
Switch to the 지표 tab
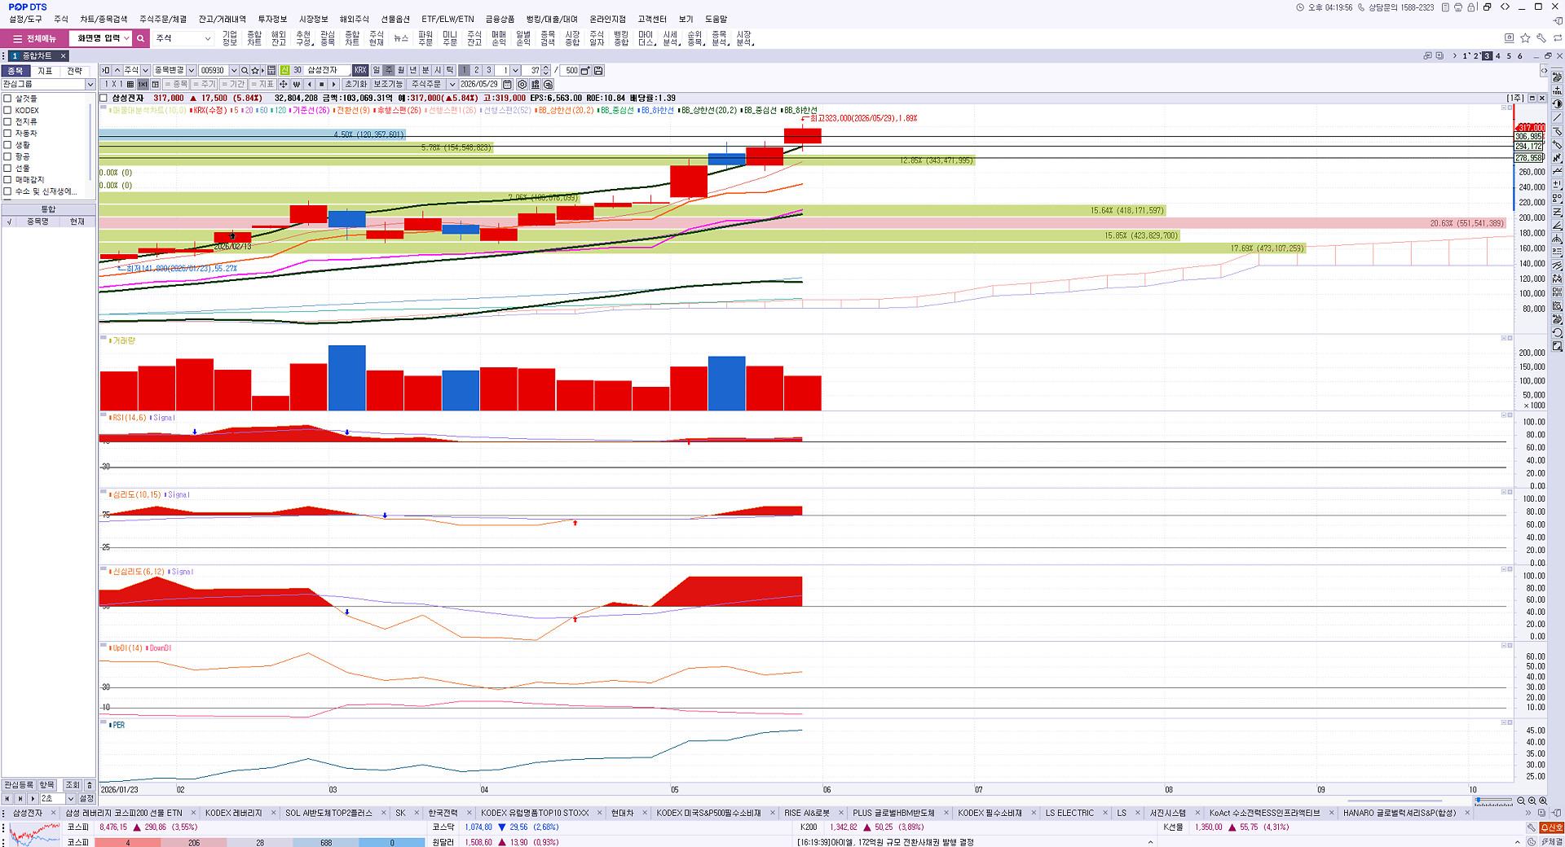(45, 71)
